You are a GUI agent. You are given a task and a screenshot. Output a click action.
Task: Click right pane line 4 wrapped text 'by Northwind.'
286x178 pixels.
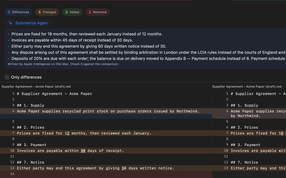pos(245,116)
